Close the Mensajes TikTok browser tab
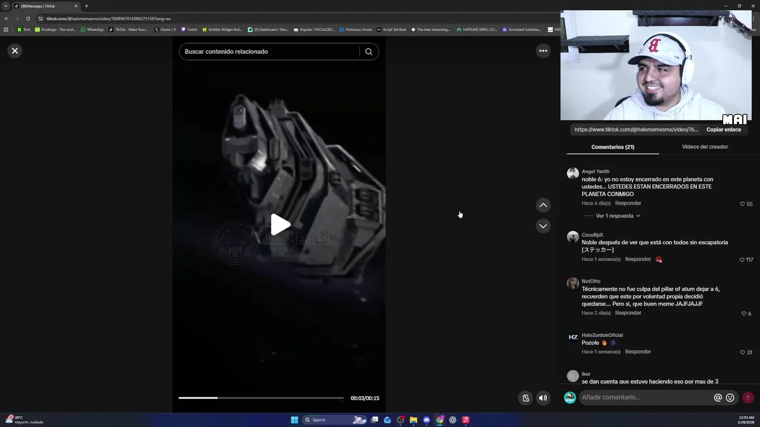The height and width of the screenshot is (427, 760). point(76,6)
